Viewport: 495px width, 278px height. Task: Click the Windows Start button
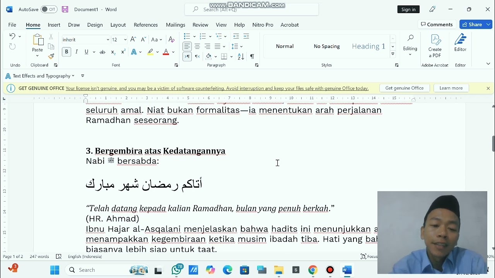[x=55, y=270]
